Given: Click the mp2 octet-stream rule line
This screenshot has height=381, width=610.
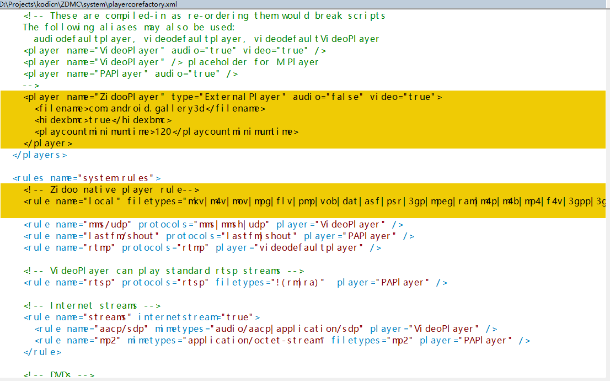Looking at the screenshot, I should [282, 340].
